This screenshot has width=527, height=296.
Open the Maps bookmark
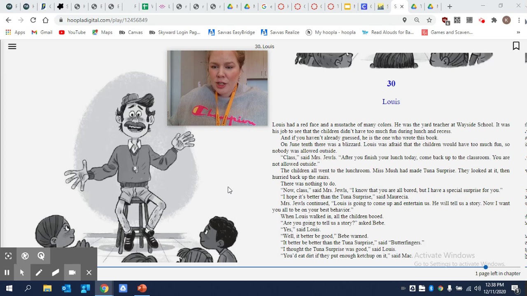pyautogui.click(x=102, y=32)
